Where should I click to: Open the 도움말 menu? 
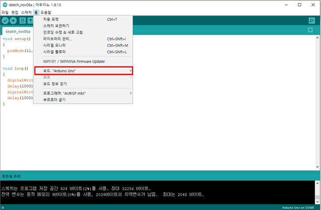(x=46, y=12)
